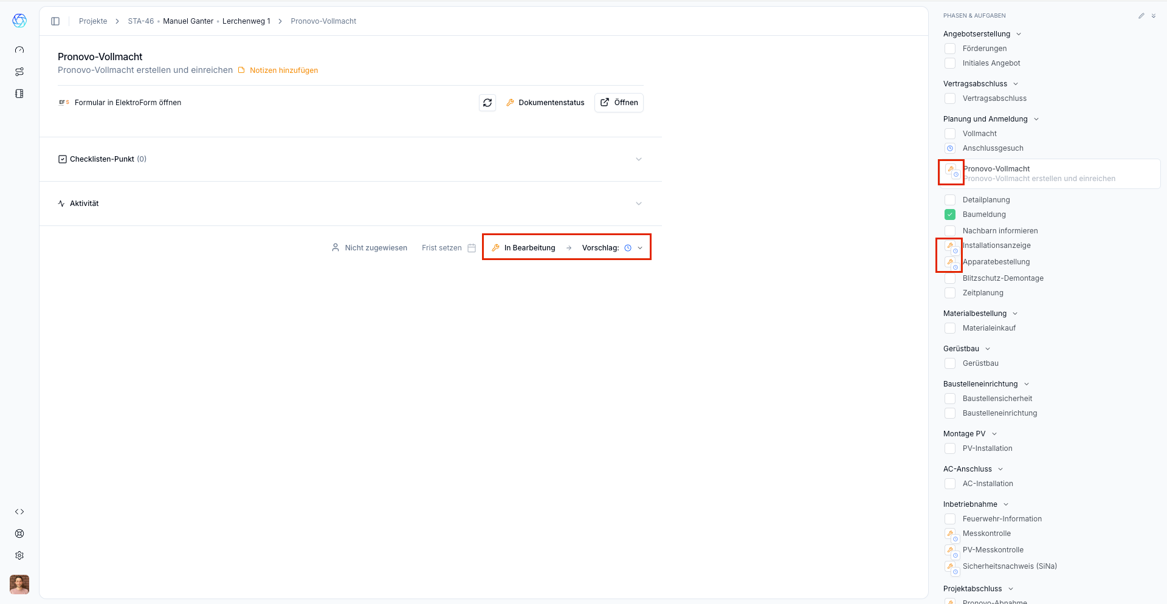
Task: Toggle the sidebar panel icon
Action: tap(55, 21)
